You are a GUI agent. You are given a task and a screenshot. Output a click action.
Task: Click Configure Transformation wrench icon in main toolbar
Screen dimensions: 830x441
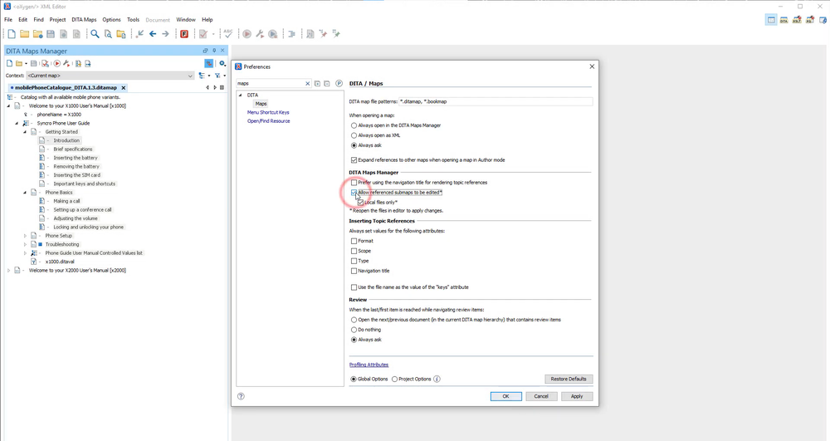click(x=260, y=34)
